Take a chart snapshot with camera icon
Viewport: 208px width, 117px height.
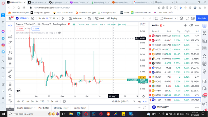click(x=193, y=18)
